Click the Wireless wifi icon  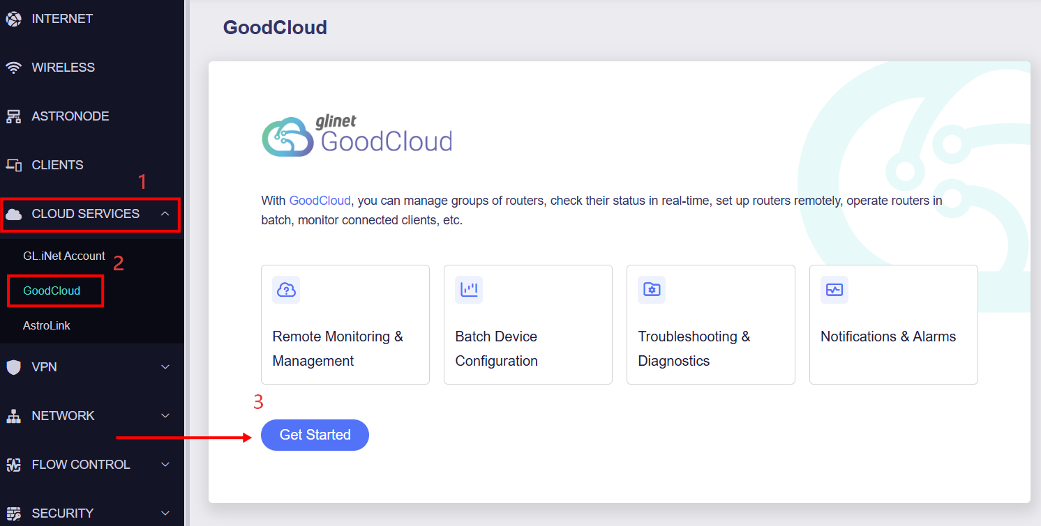click(x=13, y=68)
